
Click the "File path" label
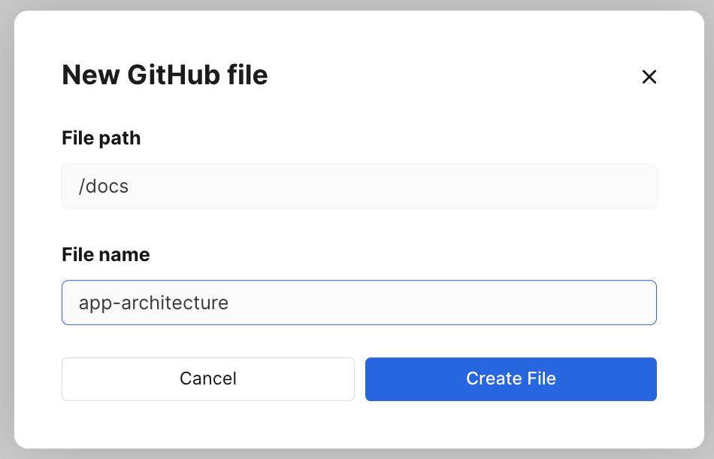[x=101, y=138]
